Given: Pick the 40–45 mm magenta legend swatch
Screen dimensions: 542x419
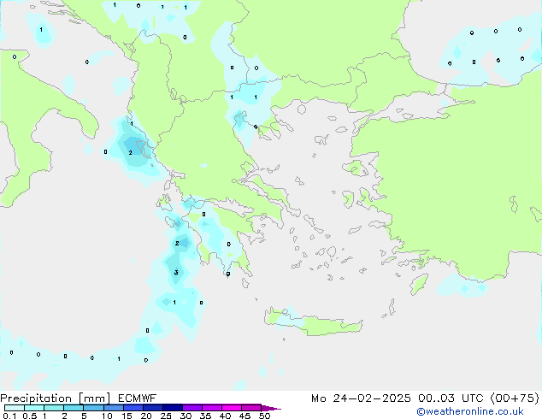Looking at the screenshot, I should 232,408.
